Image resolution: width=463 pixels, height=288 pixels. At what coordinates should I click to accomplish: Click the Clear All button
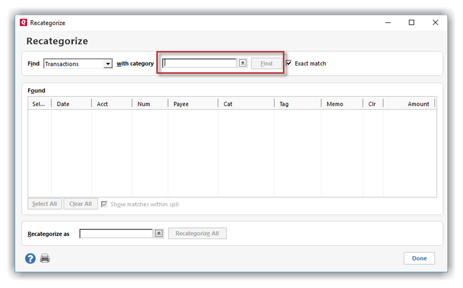pyautogui.click(x=80, y=204)
